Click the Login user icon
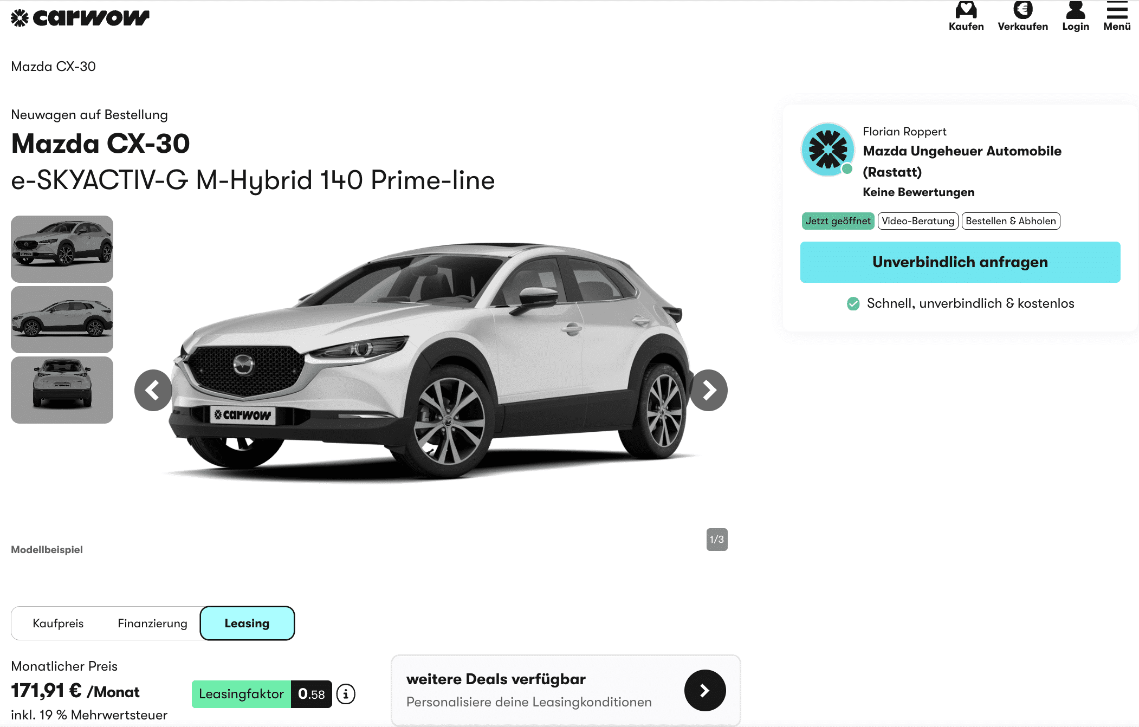 [1075, 16]
